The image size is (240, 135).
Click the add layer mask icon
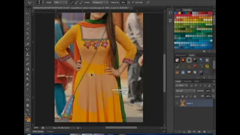pyautogui.click(x=189, y=132)
